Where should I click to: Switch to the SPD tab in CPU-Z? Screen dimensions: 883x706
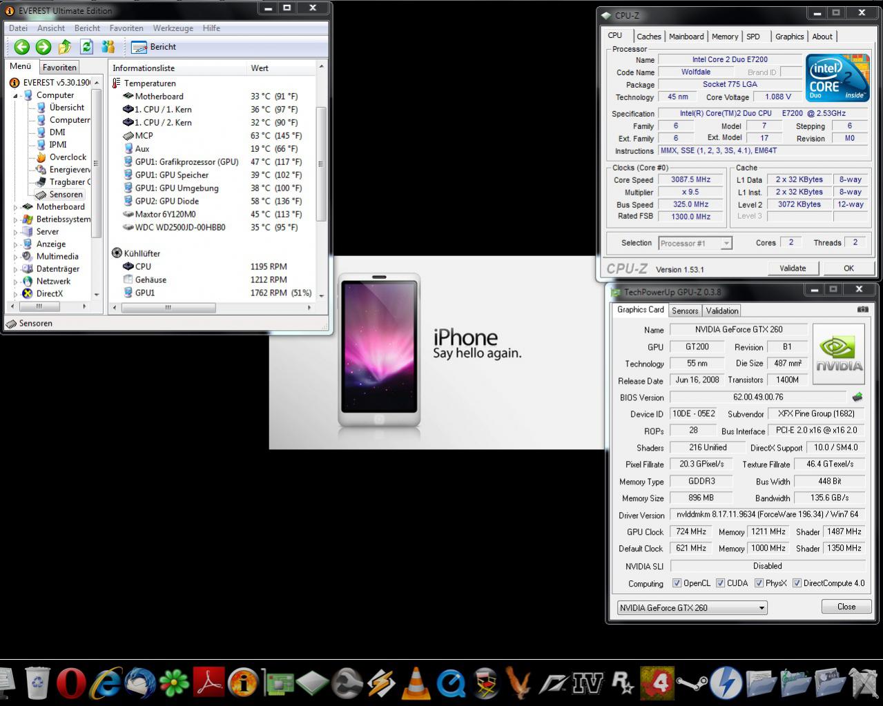(x=753, y=37)
